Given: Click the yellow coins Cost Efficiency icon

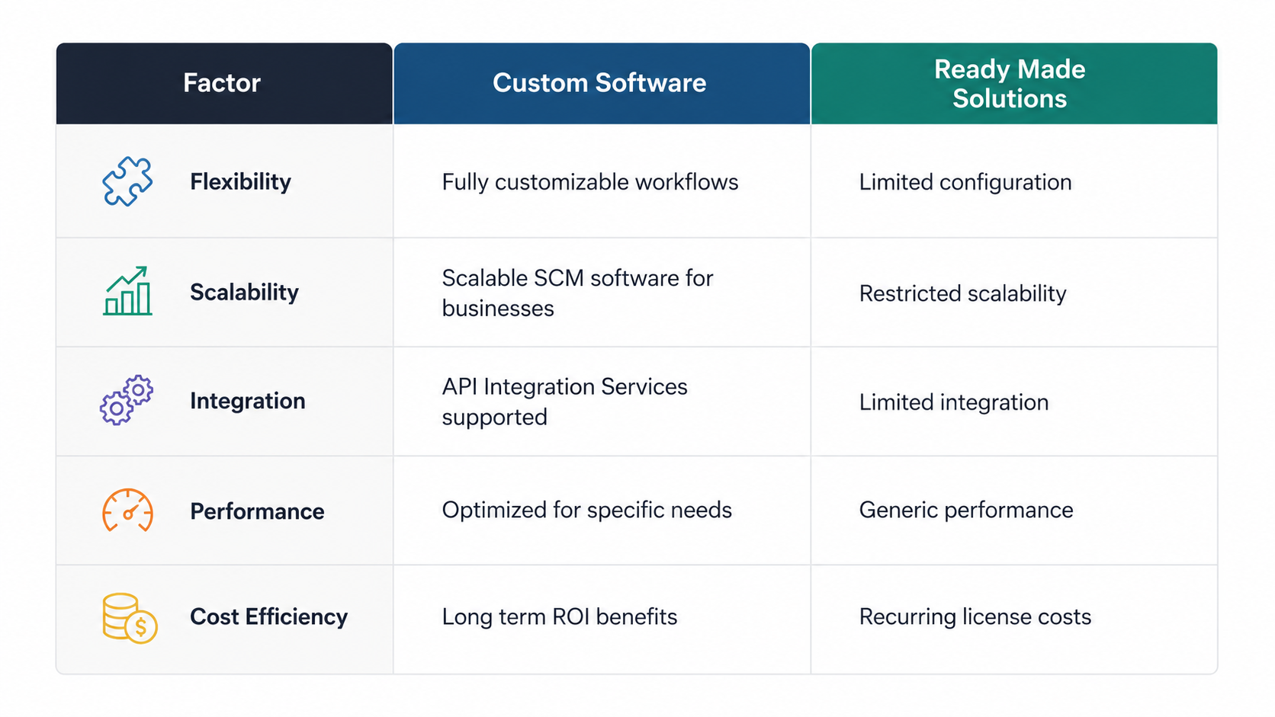Looking at the screenshot, I should 129,618.
